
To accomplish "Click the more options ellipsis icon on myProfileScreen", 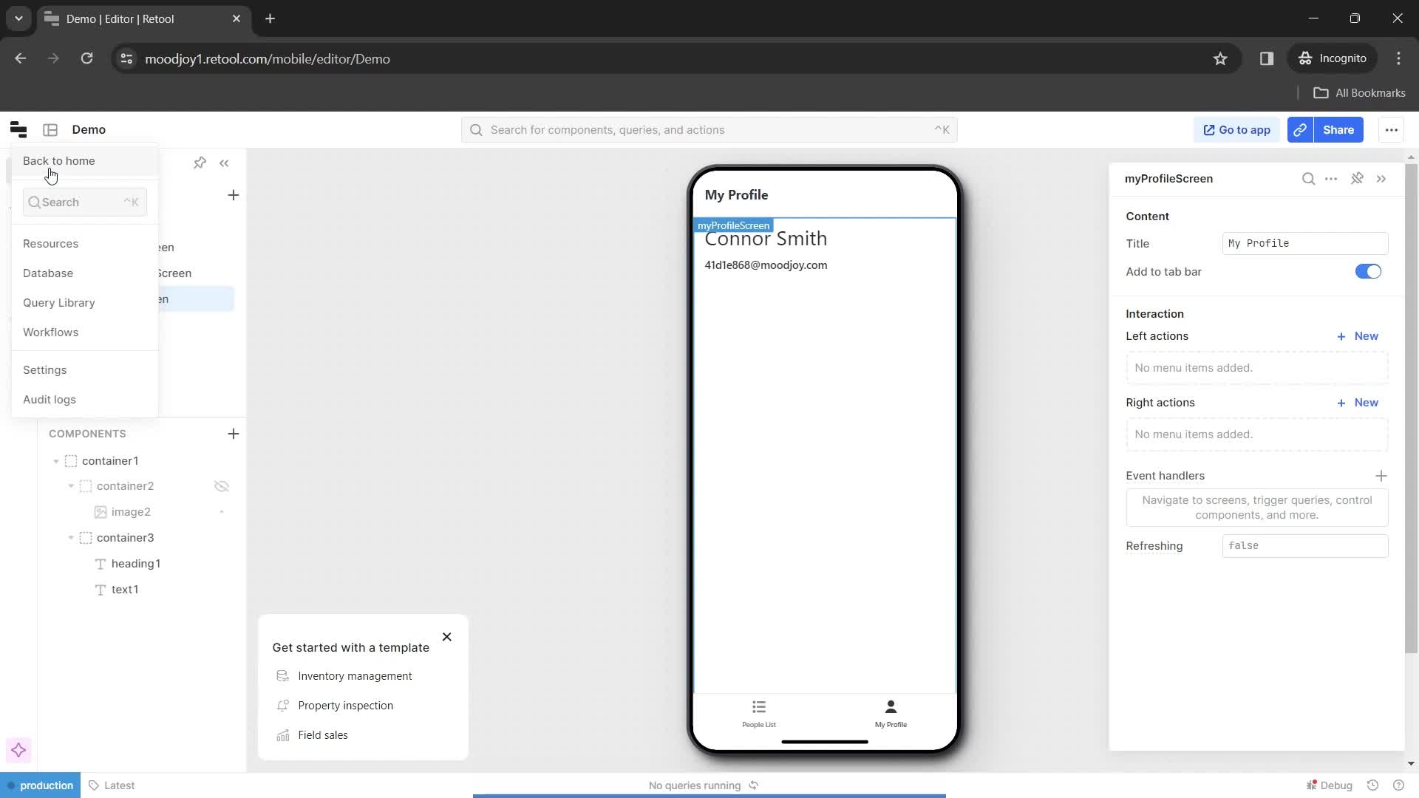I will (x=1333, y=178).
